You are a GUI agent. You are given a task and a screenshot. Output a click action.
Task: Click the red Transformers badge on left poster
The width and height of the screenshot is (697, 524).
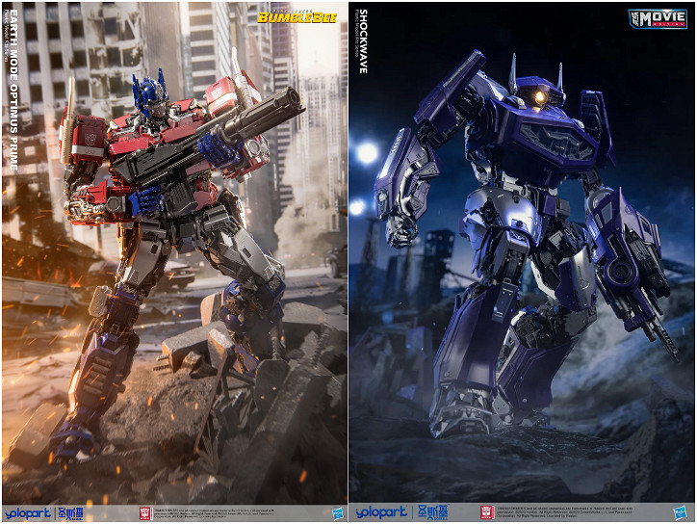tap(145, 512)
